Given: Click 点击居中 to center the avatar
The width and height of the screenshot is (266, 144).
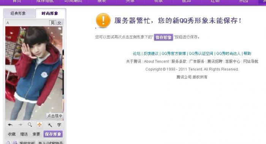Looking at the screenshot, I should [x=55, y=116].
